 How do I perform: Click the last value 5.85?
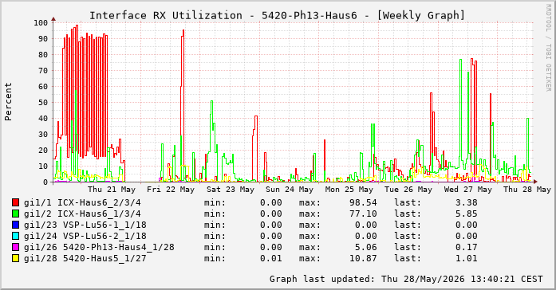tap(467, 214)
